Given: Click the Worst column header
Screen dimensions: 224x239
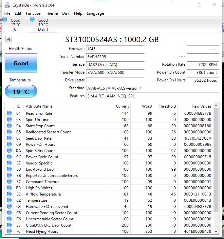Looking at the screenshot, I should click(x=142, y=106).
